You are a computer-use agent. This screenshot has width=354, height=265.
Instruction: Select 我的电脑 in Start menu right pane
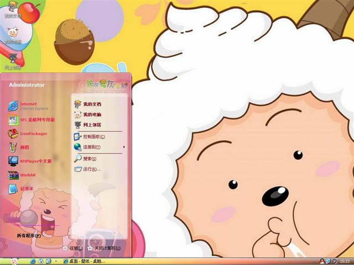click(88, 114)
